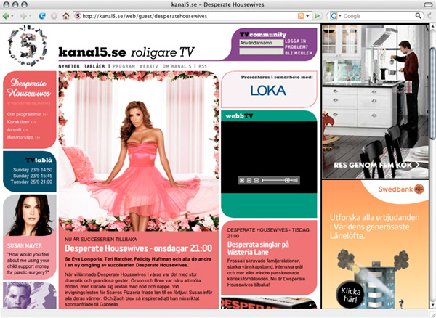
Task: Click the password field in TV community
Action: tap(262, 51)
